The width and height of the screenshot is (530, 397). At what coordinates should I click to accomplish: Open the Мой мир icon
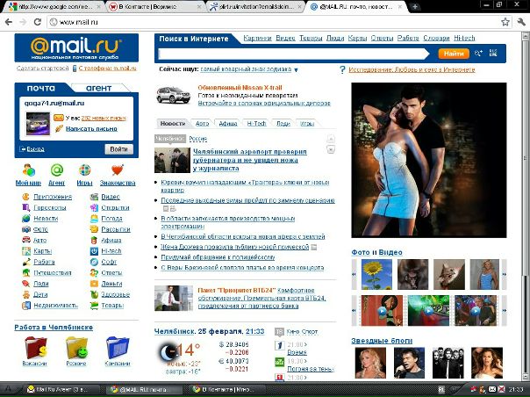tap(28, 170)
